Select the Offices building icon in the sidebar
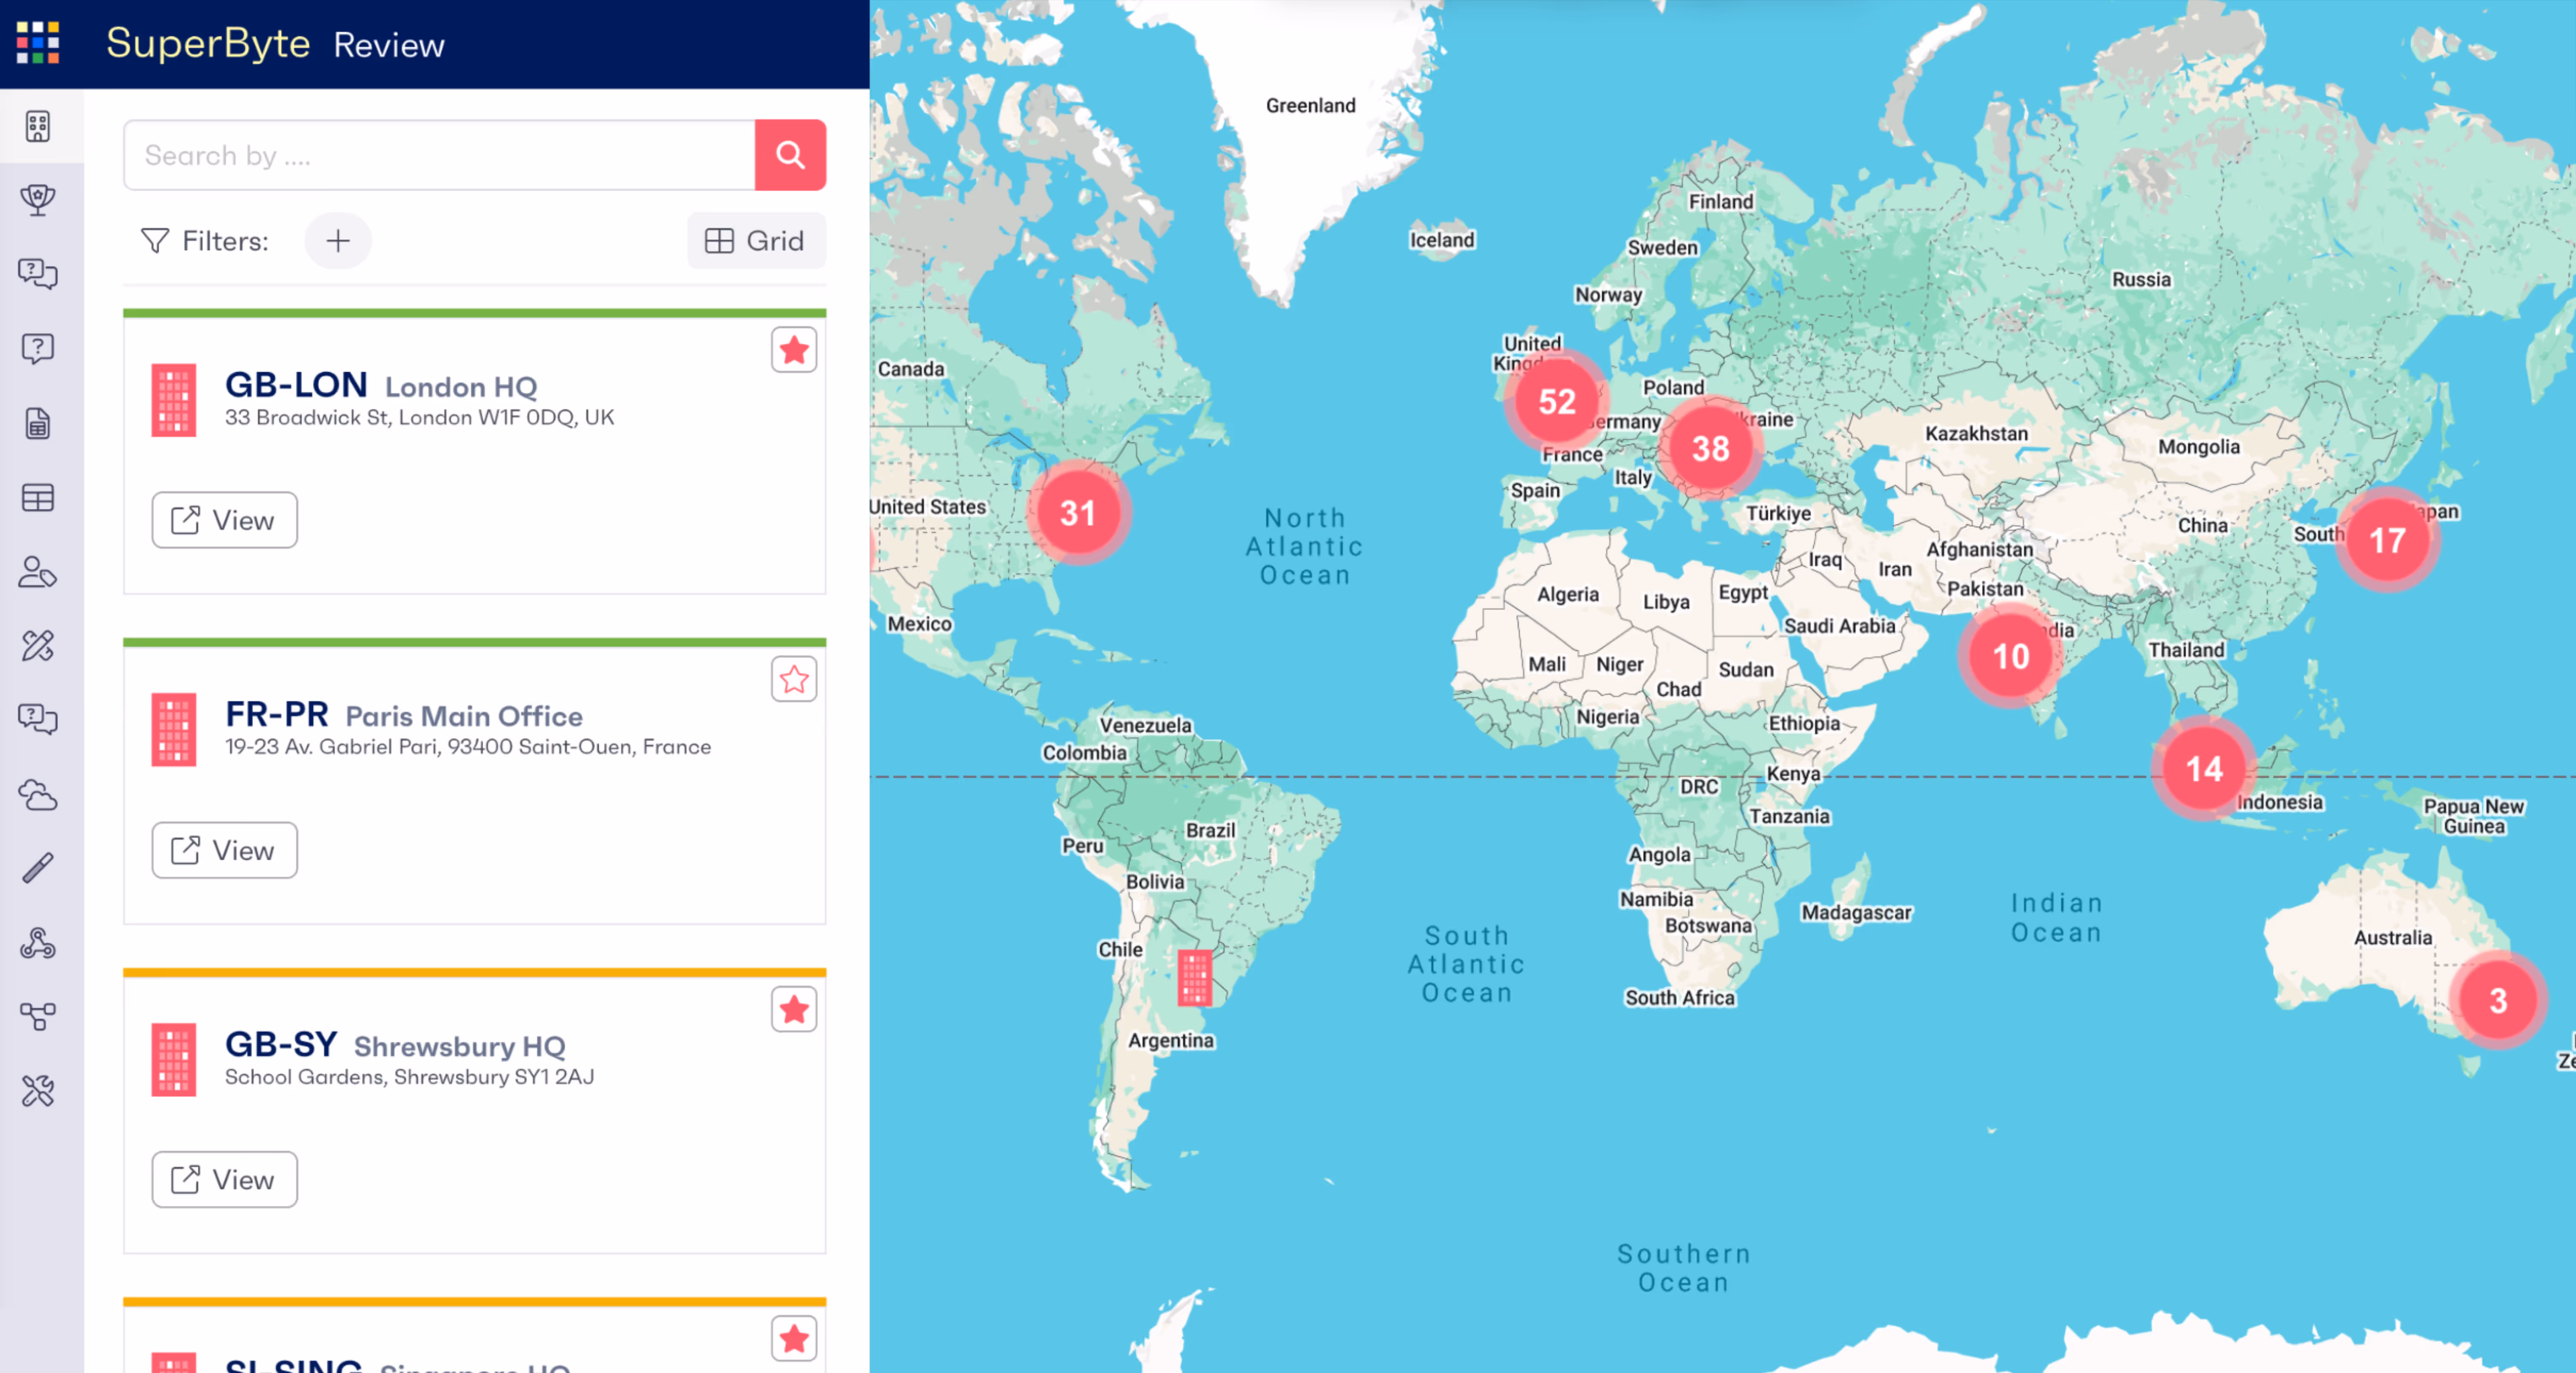2576x1373 pixels. [38, 126]
